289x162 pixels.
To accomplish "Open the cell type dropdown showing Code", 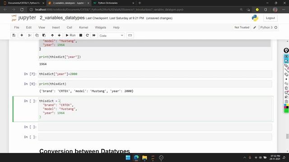I will click(112, 36).
